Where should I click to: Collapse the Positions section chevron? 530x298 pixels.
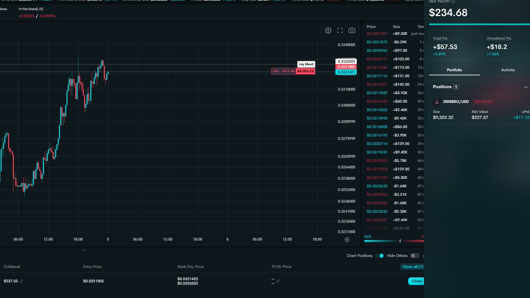(526, 87)
